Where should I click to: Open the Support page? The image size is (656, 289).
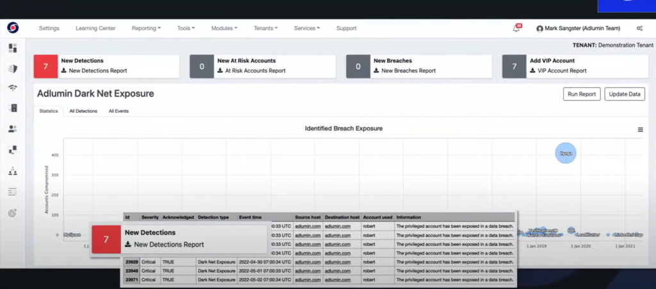[347, 28]
